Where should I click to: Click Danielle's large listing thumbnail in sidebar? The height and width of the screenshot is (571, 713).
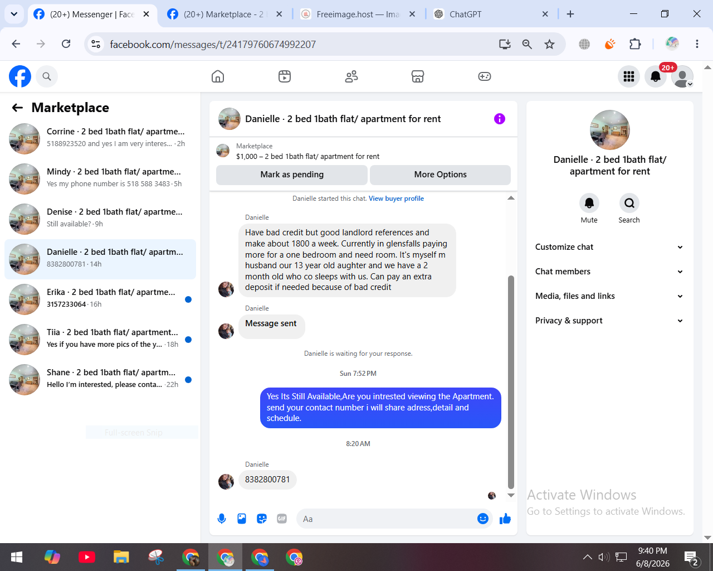pos(610,130)
